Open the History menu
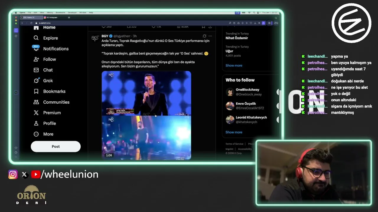This screenshot has height=212, width=378. (50, 13)
